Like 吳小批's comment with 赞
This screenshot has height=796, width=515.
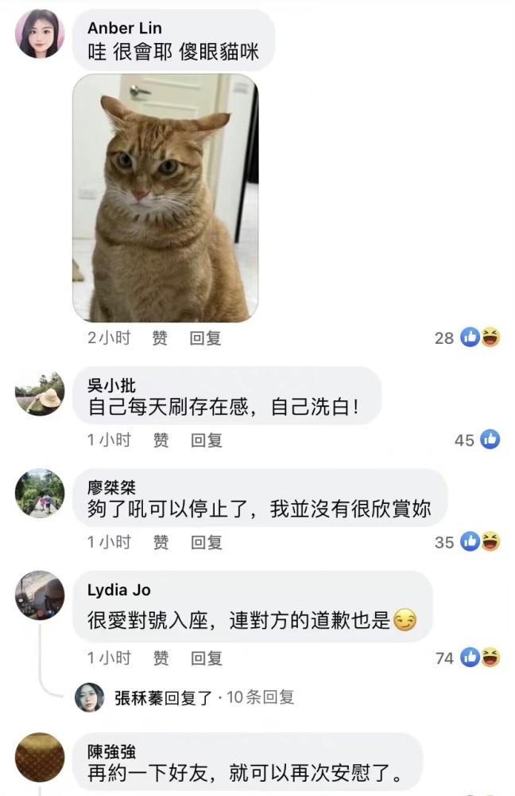pos(161,440)
